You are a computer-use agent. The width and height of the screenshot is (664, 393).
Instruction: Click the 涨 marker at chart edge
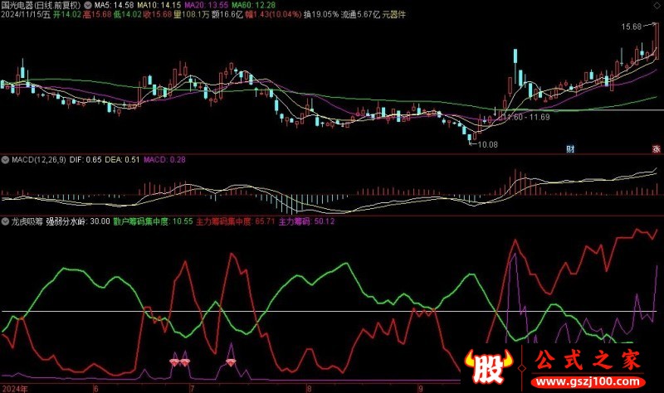click(657, 149)
